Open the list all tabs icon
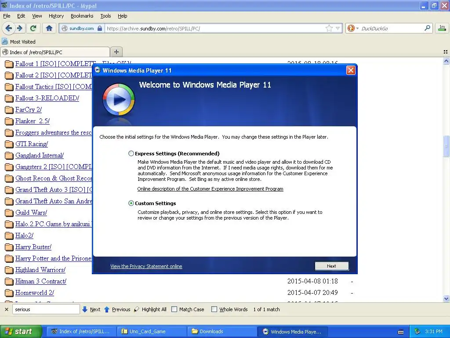Viewport: 450px width, 338px height. pos(446,52)
